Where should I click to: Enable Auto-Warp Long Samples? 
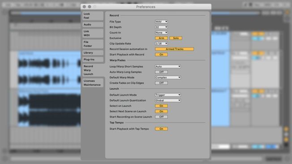point(161,72)
